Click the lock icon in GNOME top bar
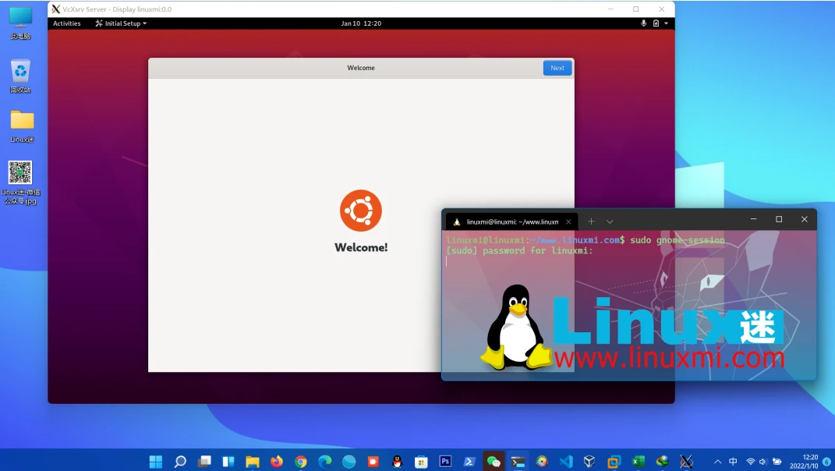The height and width of the screenshot is (471, 835). point(656,23)
